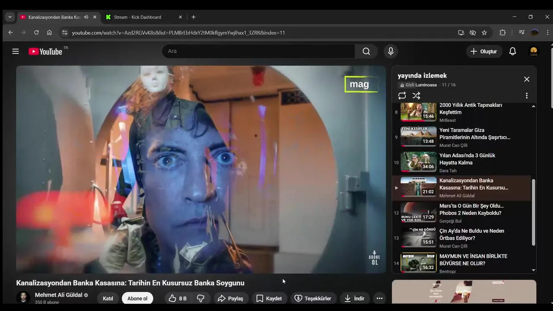Click the 350 B abone subscriber count

coord(47,302)
